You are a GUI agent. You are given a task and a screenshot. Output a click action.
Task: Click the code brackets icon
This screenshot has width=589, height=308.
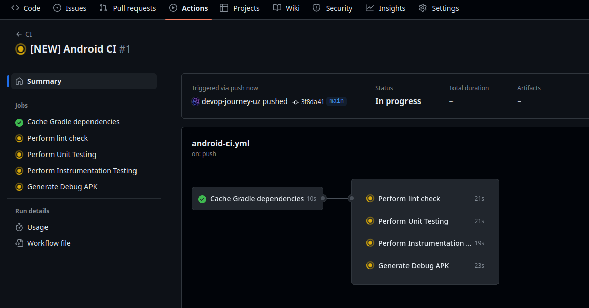15,8
